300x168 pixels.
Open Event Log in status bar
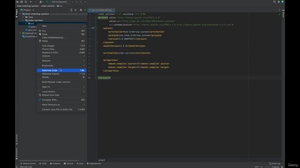(275, 163)
